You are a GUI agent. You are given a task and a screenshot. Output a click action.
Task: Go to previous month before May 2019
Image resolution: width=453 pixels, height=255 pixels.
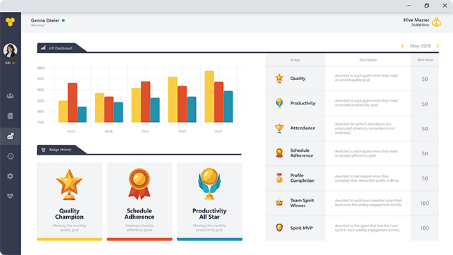click(403, 46)
